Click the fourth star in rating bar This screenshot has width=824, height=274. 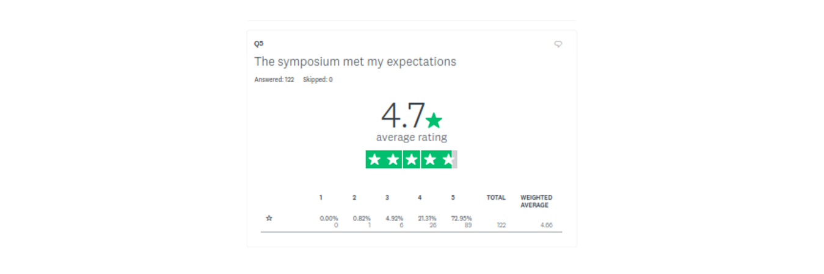(x=430, y=160)
